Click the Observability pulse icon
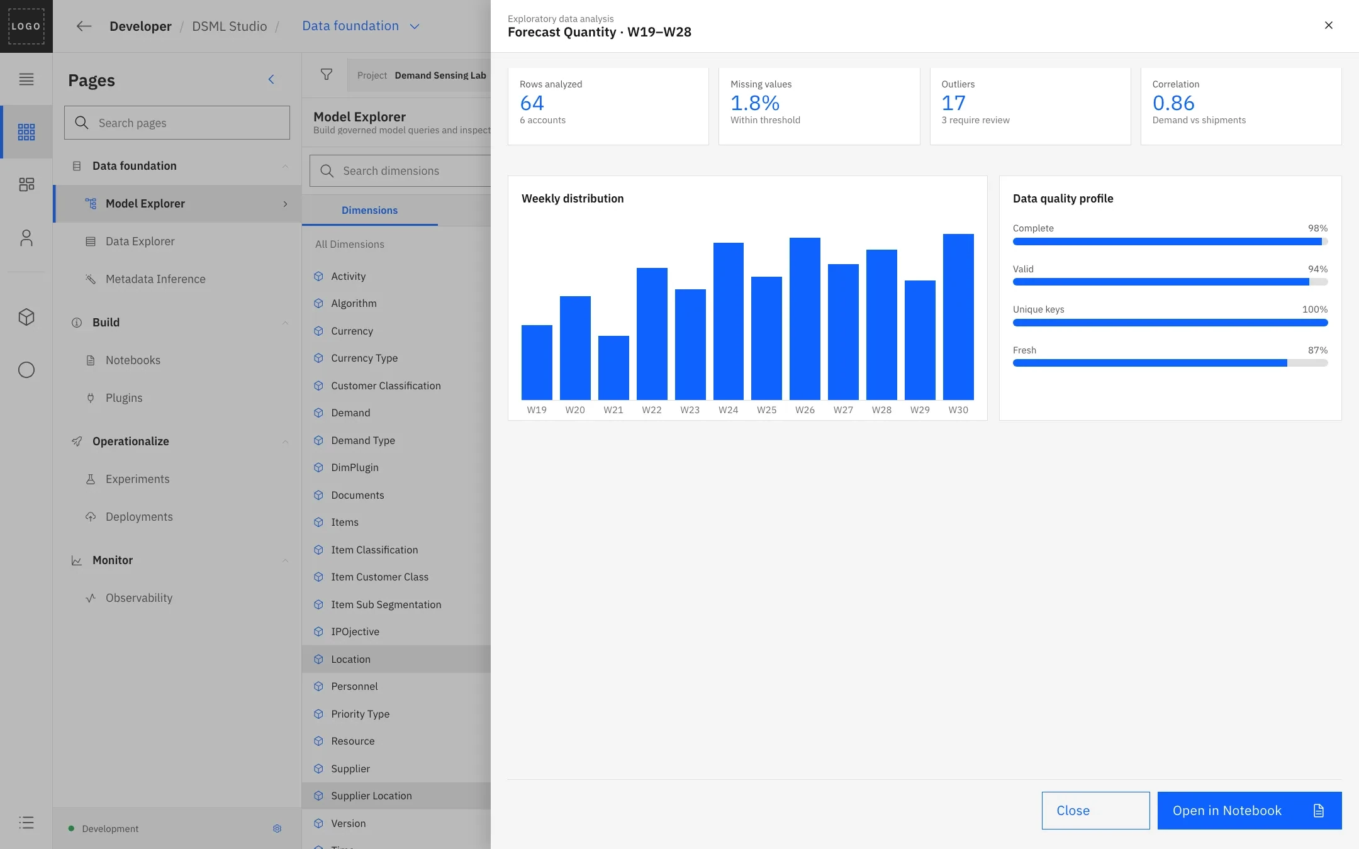1359x849 pixels. tap(91, 598)
